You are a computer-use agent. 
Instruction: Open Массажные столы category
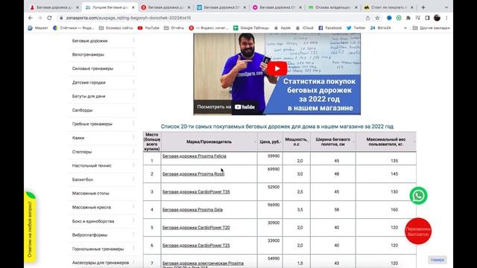(x=90, y=194)
